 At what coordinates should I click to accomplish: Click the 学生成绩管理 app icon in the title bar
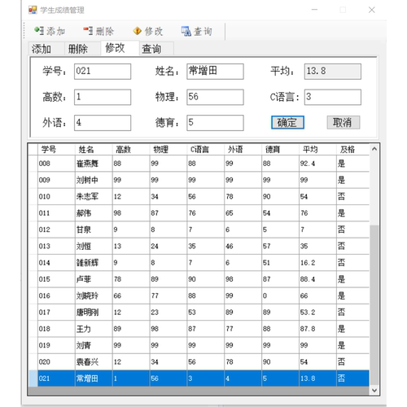33,10
